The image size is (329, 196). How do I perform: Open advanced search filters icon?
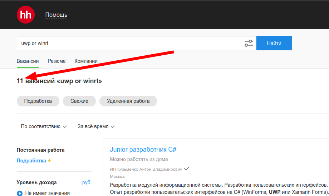[x=249, y=43]
